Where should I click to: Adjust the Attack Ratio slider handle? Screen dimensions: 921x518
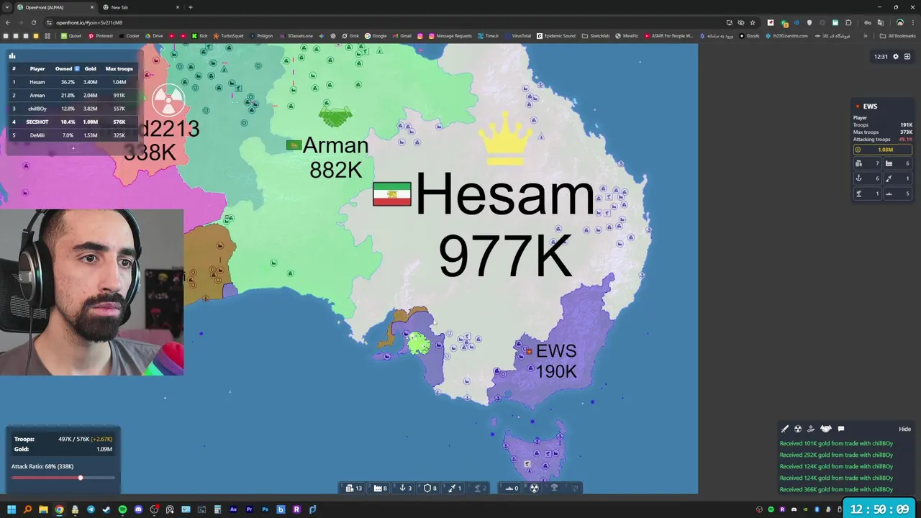81,478
